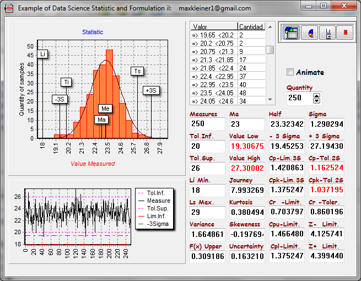361x281 pixels.
Task: Click the Li Min. field showing 18
Action: click(207, 190)
